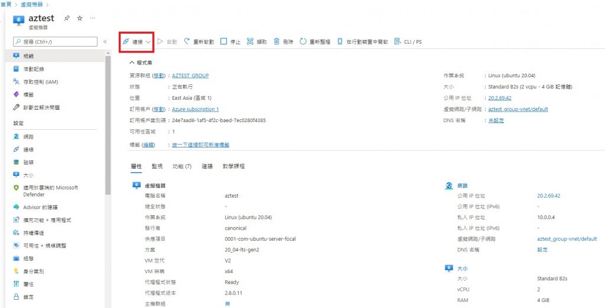Switch to the 監視 tab
The image size is (605, 308).
[157, 166]
